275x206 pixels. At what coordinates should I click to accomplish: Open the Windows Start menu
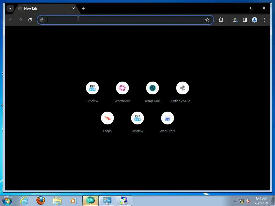tap(7, 201)
